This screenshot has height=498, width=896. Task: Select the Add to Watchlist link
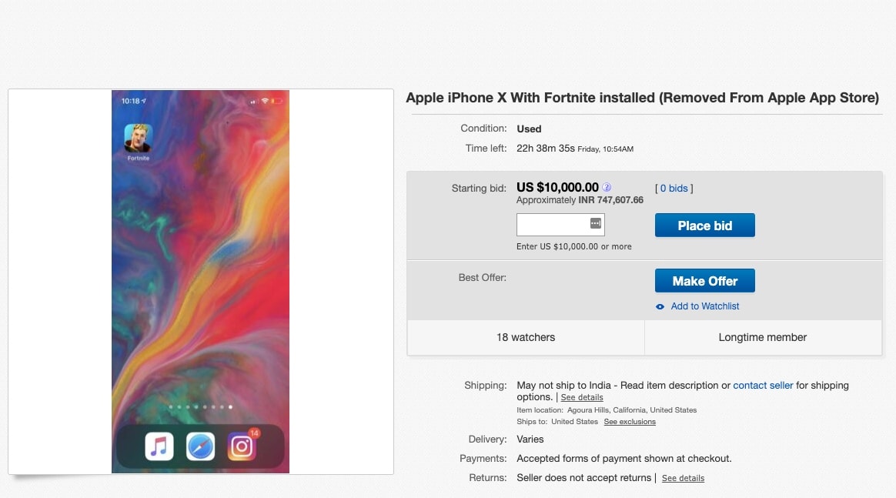(x=704, y=306)
